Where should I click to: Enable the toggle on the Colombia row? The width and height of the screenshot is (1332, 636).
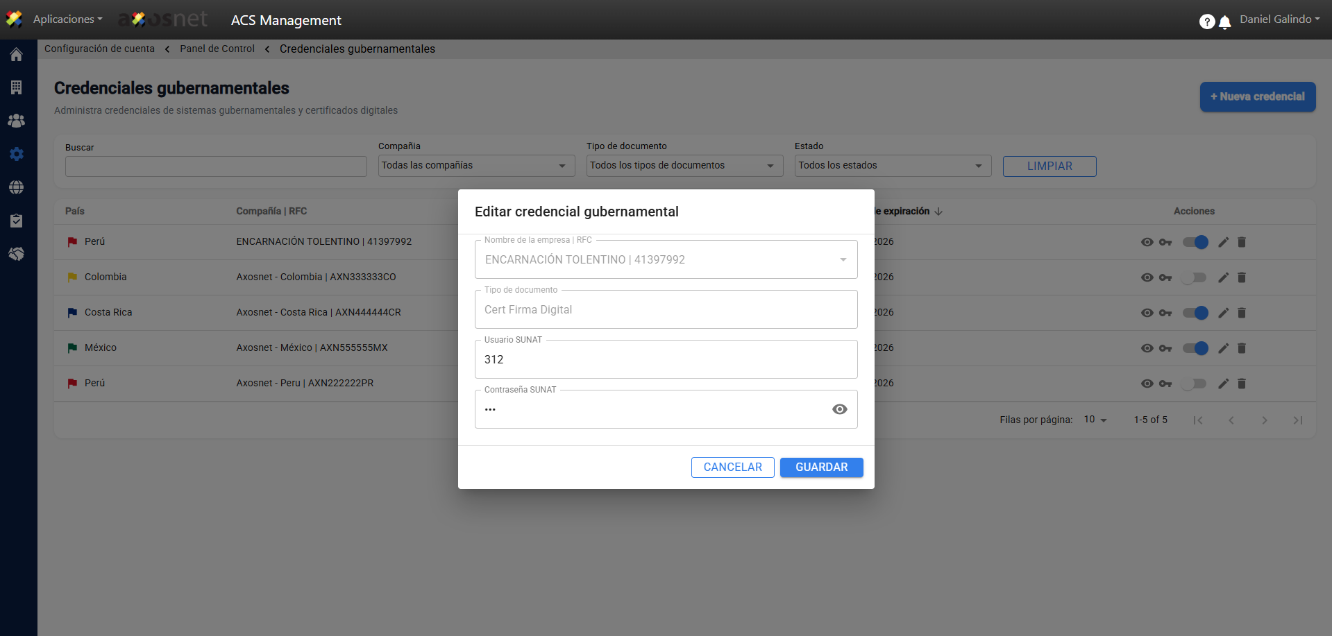coord(1194,277)
